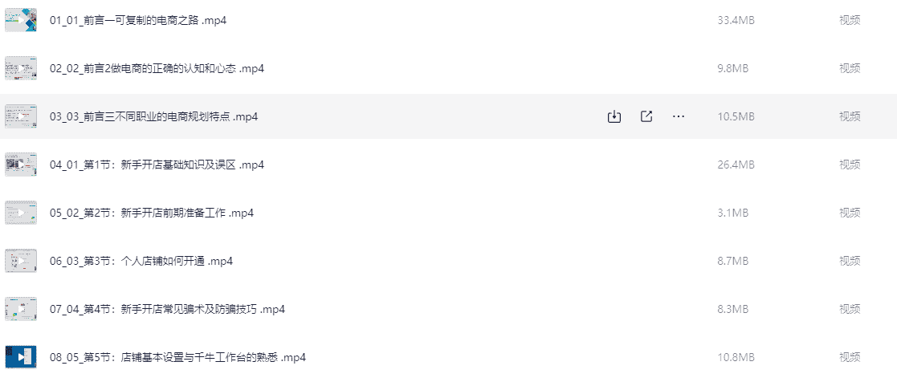The image size is (897, 382).
Task: Open 07_04 新手开店常见骗术及防骗技巧 video
Action: coord(167,309)
